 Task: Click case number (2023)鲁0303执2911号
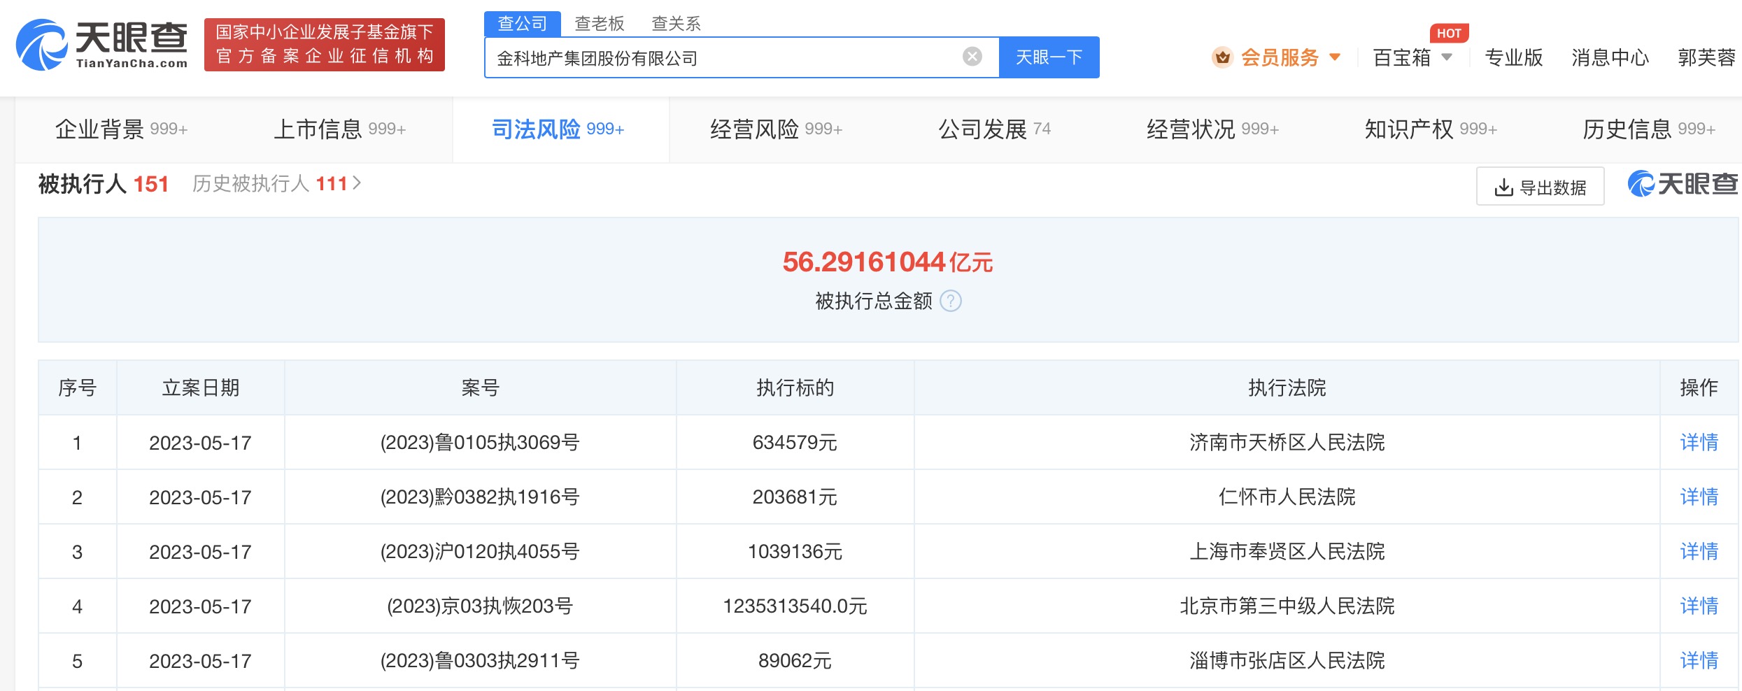tap(480, 660)
